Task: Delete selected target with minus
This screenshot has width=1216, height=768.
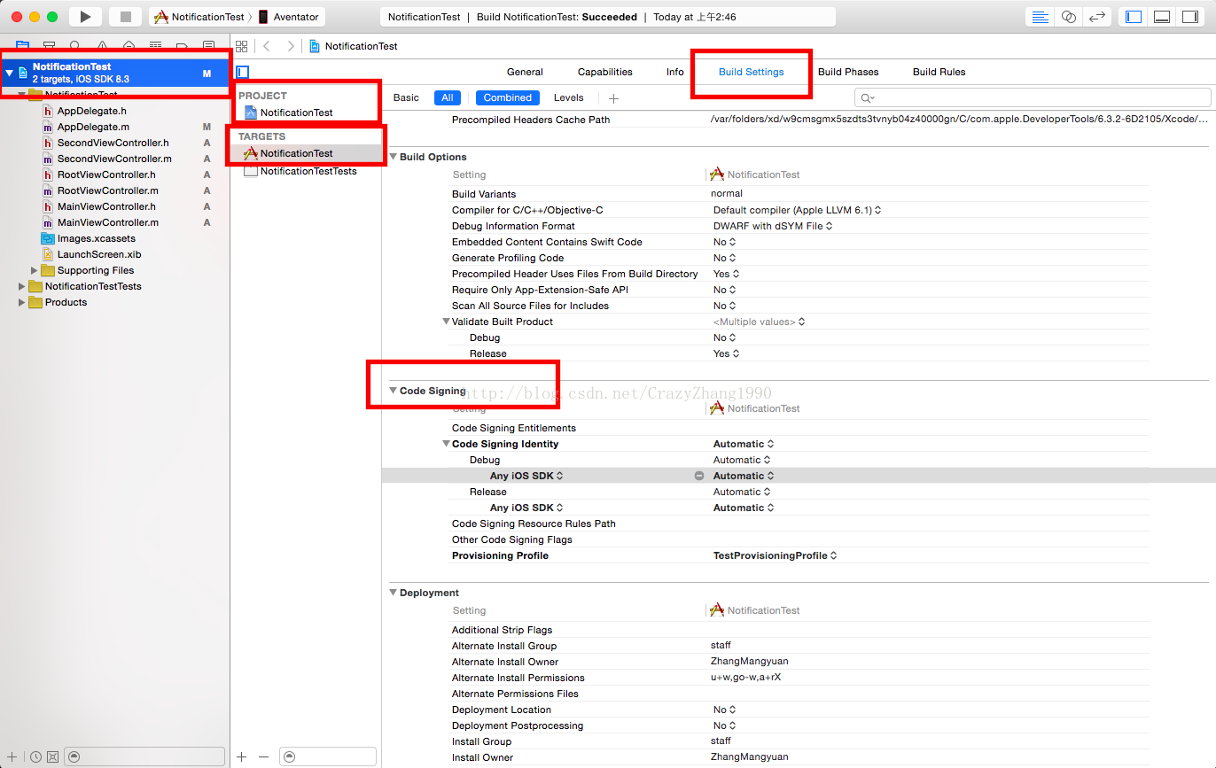Action: (263, 756)
